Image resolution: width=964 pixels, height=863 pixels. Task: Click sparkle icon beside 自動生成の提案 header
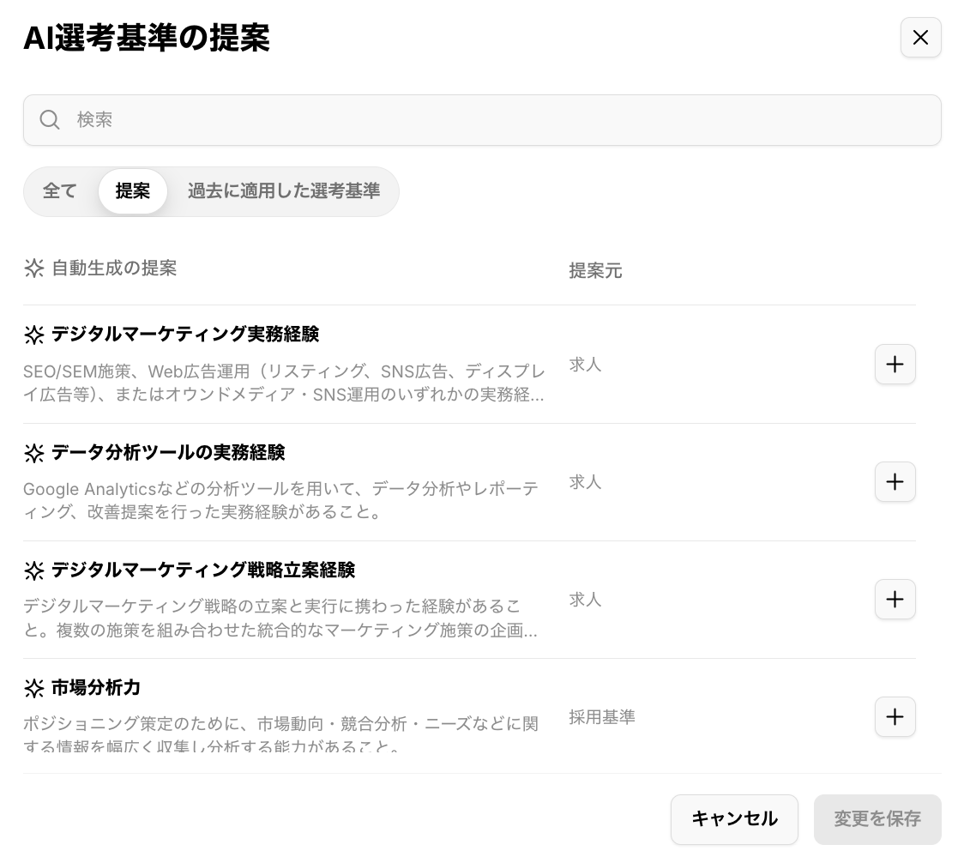click(33, 269)
